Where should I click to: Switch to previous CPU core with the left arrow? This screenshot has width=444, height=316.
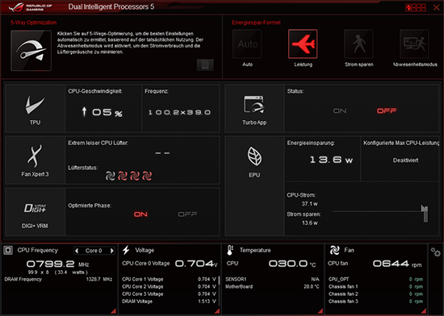click(x=77, y=251)
